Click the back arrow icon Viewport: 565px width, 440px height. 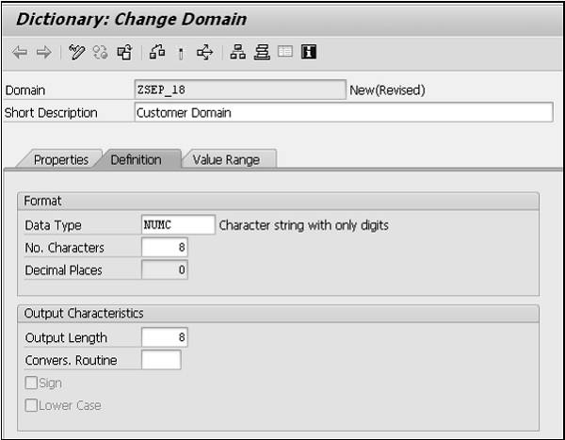20,53
